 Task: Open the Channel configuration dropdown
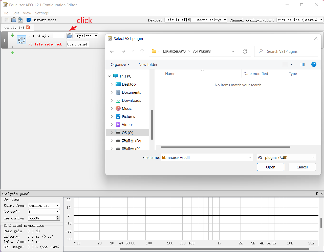[300, 20]
